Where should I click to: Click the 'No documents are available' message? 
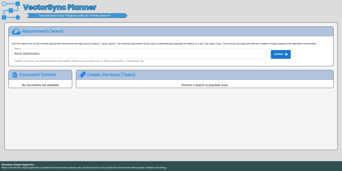pos(40,85)
